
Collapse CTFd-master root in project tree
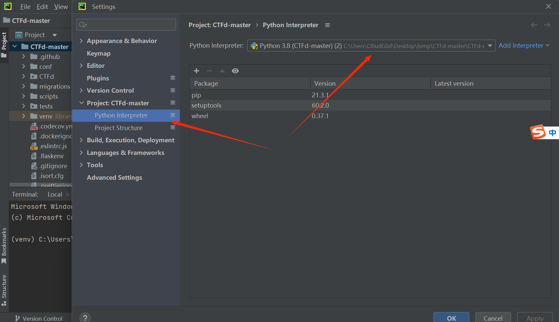[x=15, y=47]
